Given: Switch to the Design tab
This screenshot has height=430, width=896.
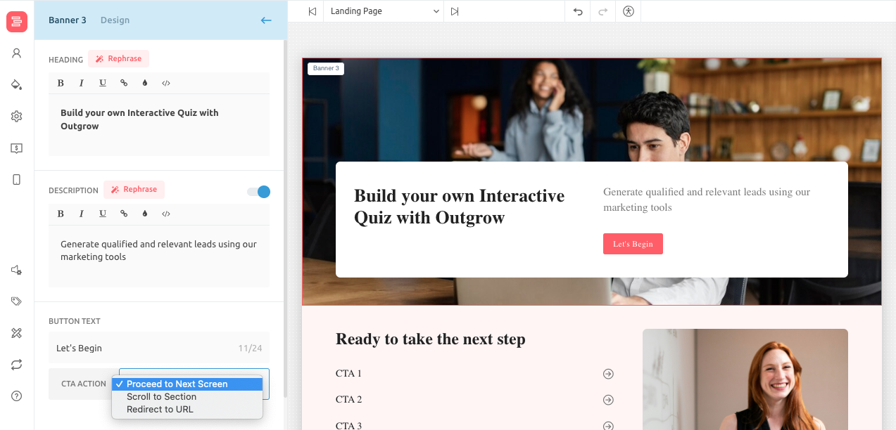Looking at the screenshot, I should tap(115, 20).
